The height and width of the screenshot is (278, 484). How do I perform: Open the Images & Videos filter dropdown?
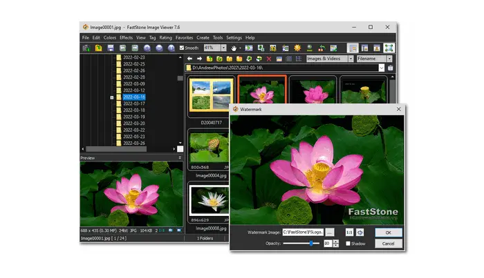click(x=349, y=59)
